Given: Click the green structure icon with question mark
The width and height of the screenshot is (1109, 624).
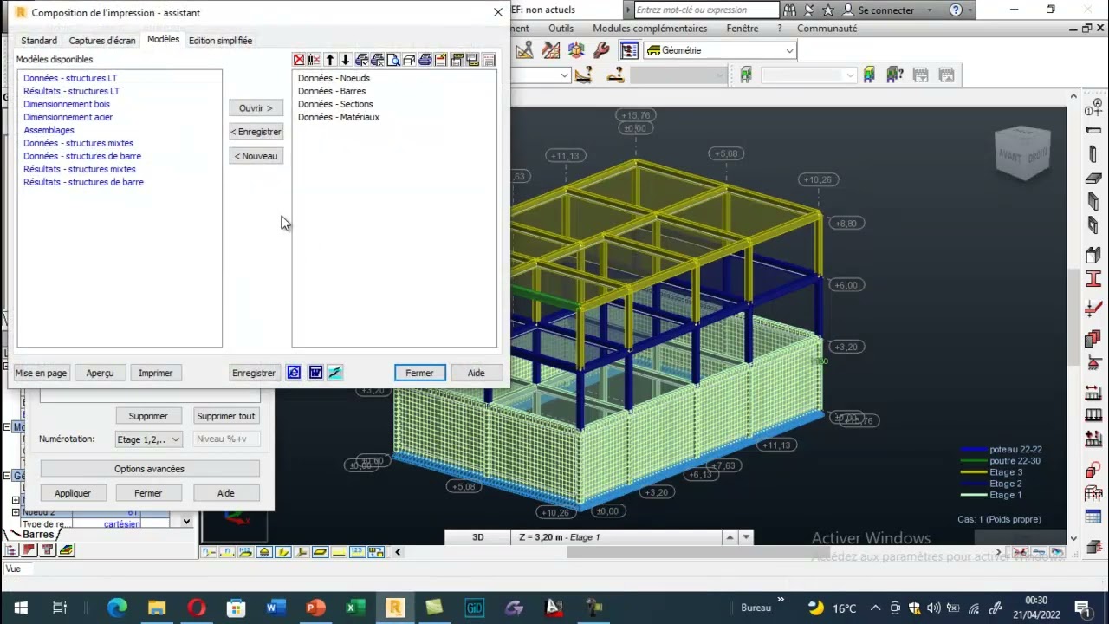Looking at the screenshot, I should click(x=895, y=75).
